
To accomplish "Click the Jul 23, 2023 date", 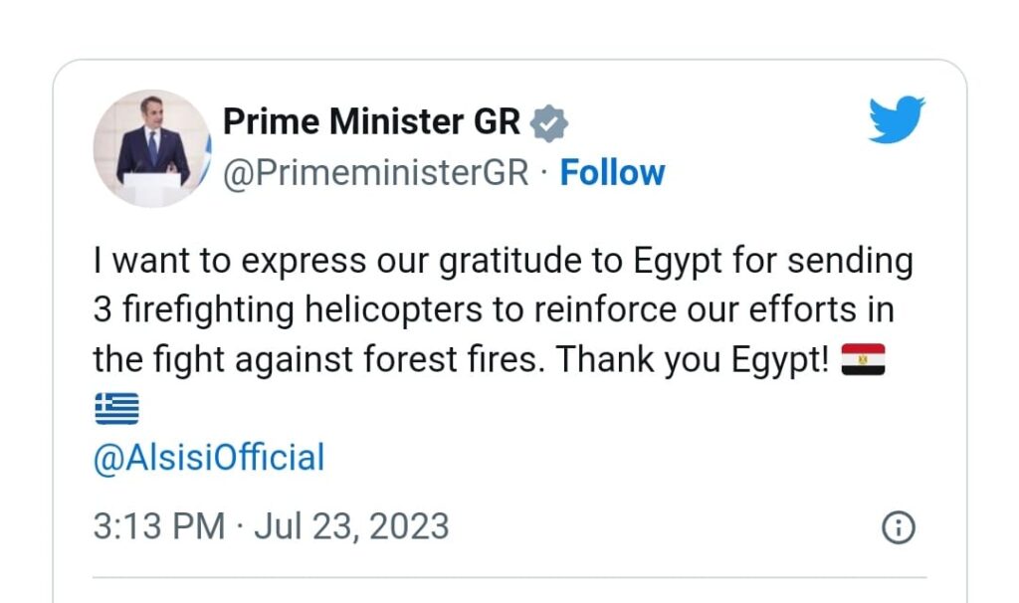I will 351,526.
